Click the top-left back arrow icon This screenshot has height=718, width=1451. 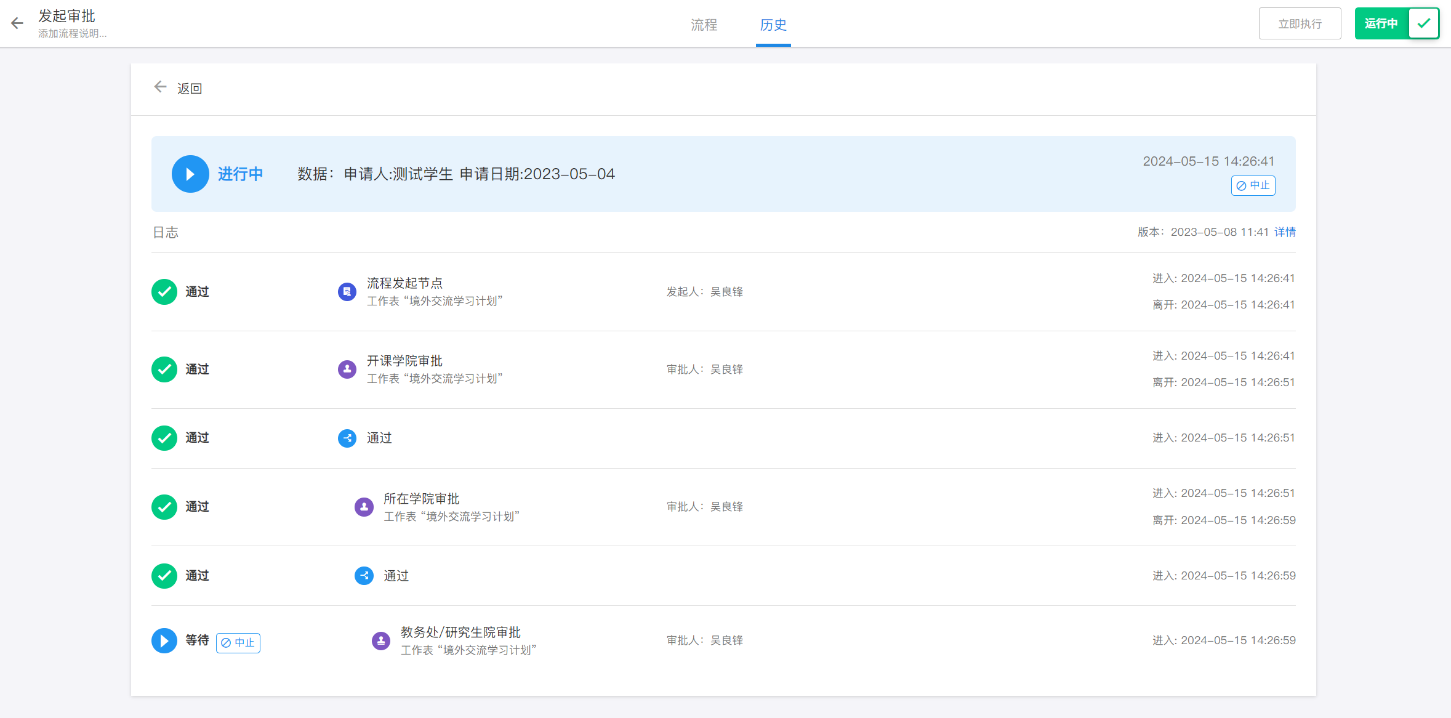click(x=17, y=23)
